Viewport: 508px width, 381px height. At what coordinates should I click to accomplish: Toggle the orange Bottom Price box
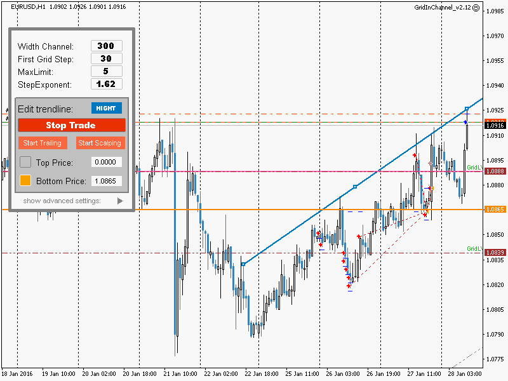[25, 180]
